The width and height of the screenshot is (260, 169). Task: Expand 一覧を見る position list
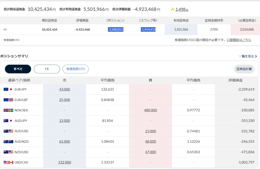(x=248, y=56)
